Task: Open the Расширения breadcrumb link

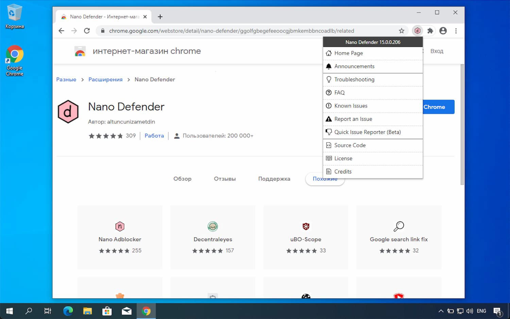Action: point(105,79)
